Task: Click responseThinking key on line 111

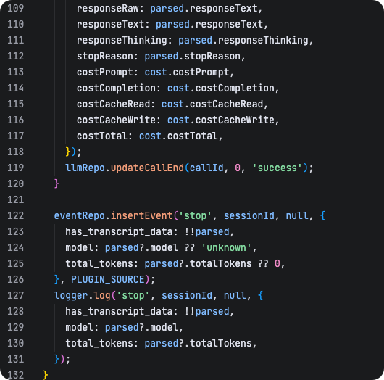Action: tap(122, 40)
